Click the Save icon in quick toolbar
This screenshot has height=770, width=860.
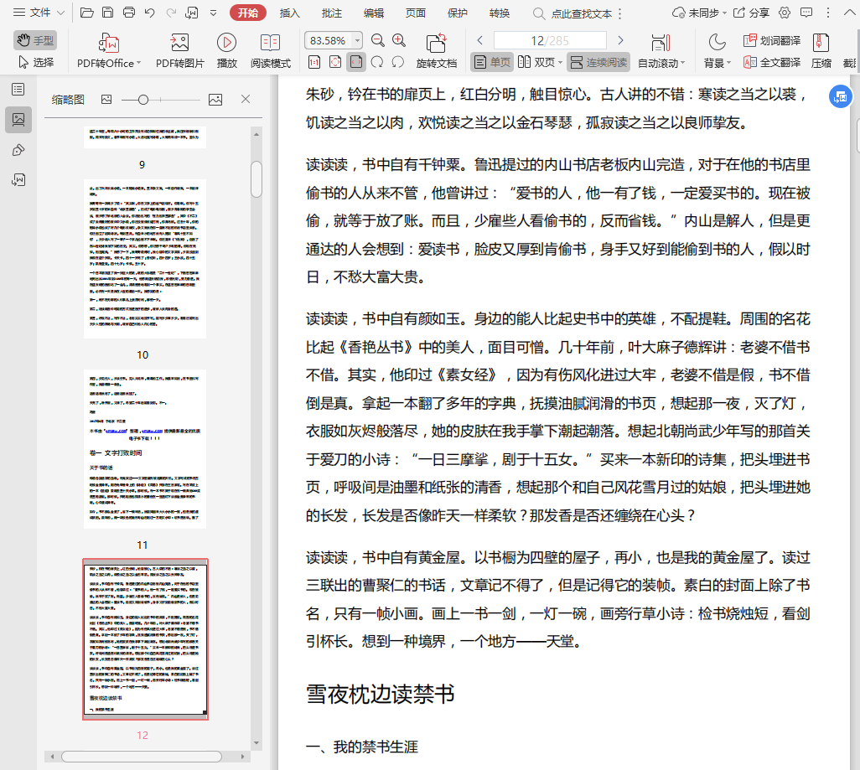click(108, 13)
